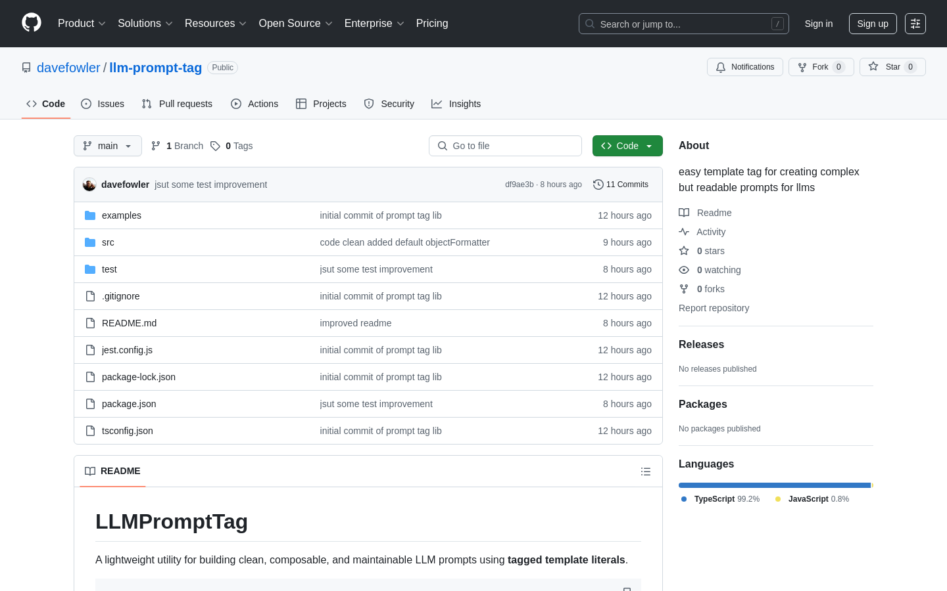Screen dimensions: 947x591
Task: Click the Activity pulse icon in About
Action: click(x=684, y=232)
